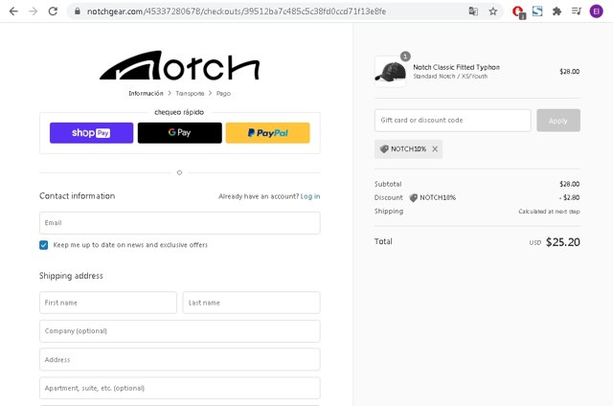Bookmark this page with the star
Viewport: 613px width, 406px height.
(493, 11)
